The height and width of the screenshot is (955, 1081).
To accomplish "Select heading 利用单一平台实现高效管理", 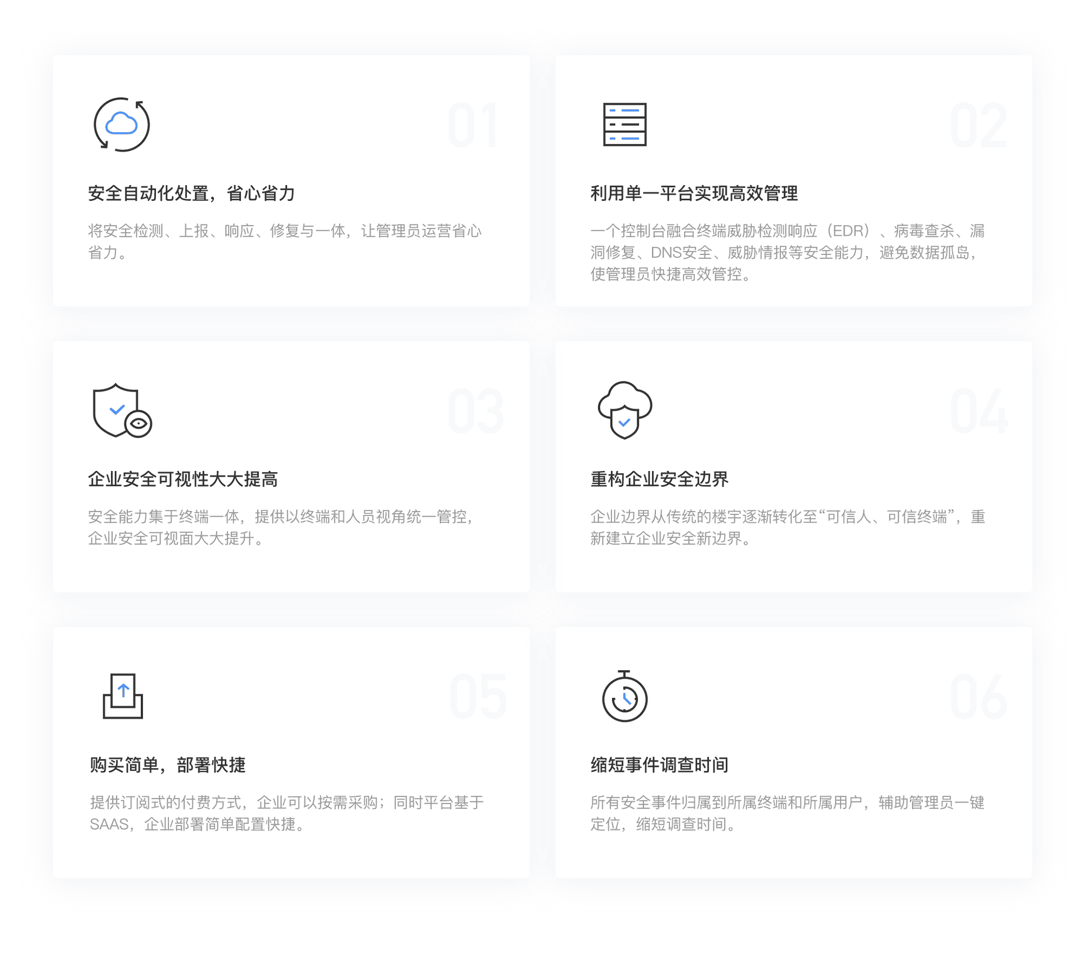I will (694, 194).
